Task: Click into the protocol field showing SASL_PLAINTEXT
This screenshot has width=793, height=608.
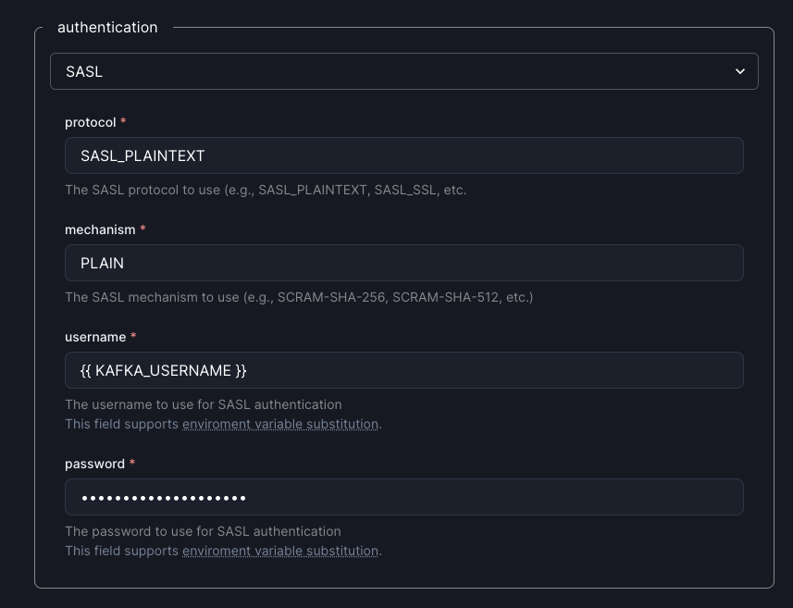Action: click(x=404, y=155)
